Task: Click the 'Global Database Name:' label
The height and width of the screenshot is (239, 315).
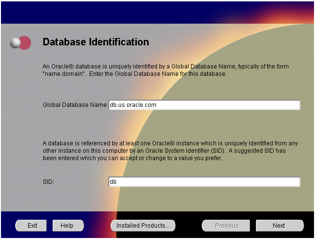Action: [75, 105]
